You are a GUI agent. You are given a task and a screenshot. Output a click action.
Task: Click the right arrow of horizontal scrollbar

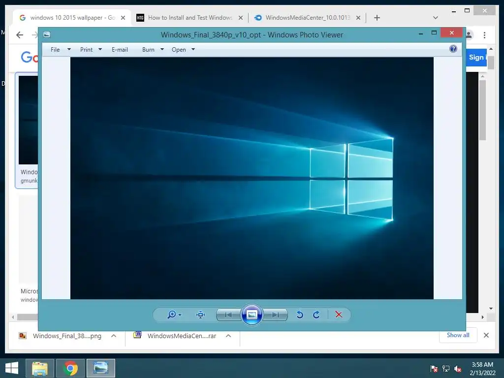[x=482, y=317]
